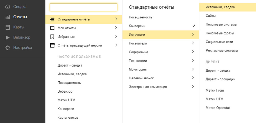Viewport: 256px width, 123px height.
Task: Click the Отчёты предыдущей версии archive icon
Action: [52, 45]
